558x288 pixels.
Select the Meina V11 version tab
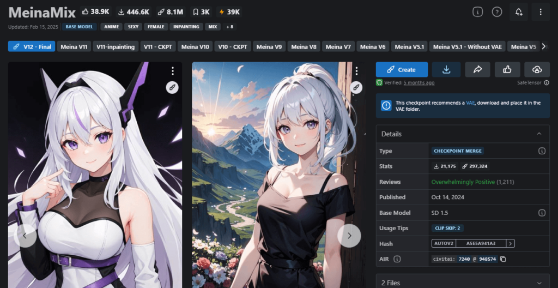click(x=74, y=46)
